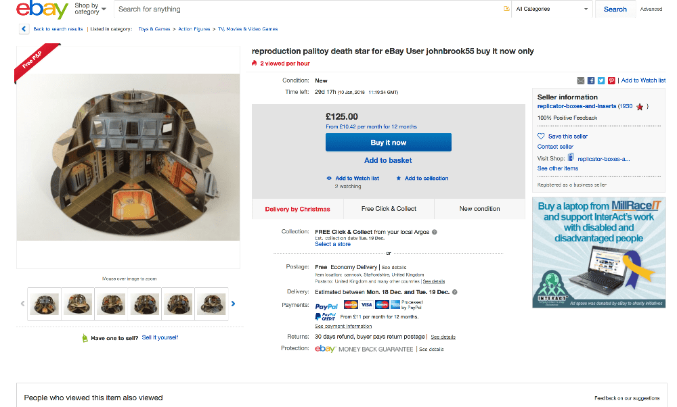Open the Add to basket link
This screenshot has height=407, width=677.
[x=388, y=160]
